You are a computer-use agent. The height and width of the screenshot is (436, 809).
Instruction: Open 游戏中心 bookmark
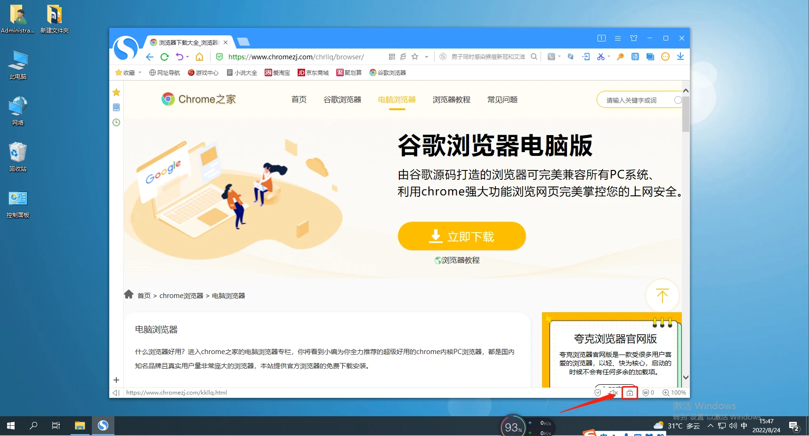pyautogui.click(x=203, y=73)
